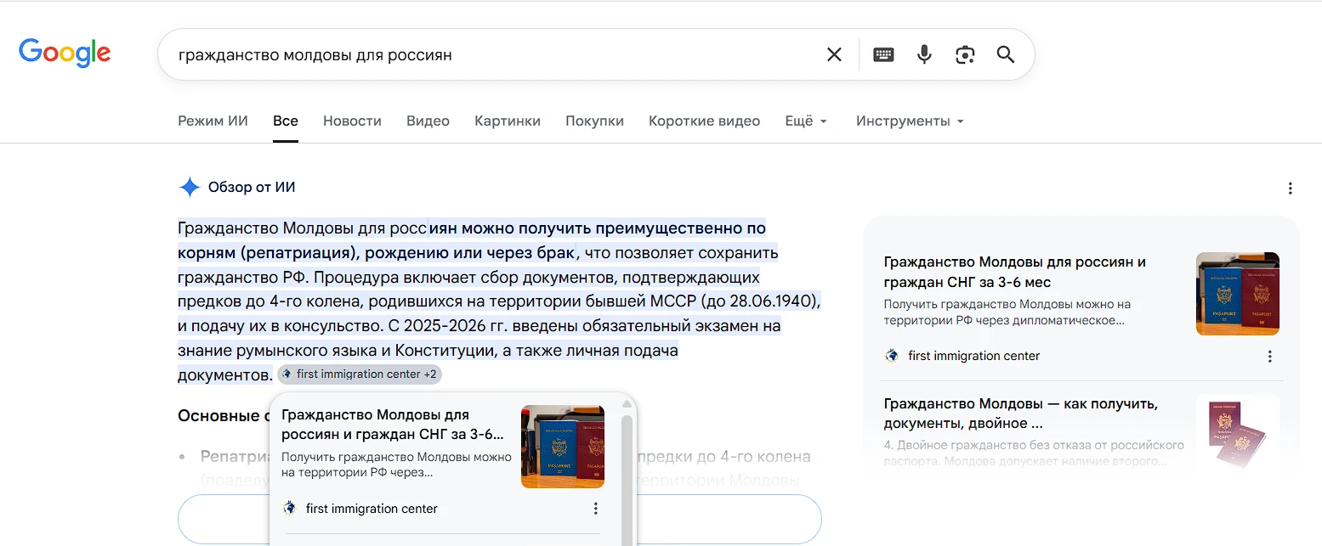The image size is (1322, 546).
Task: Click red Moldovan passport thumbnail in sidebar
Action: [x=1238, y=435]
